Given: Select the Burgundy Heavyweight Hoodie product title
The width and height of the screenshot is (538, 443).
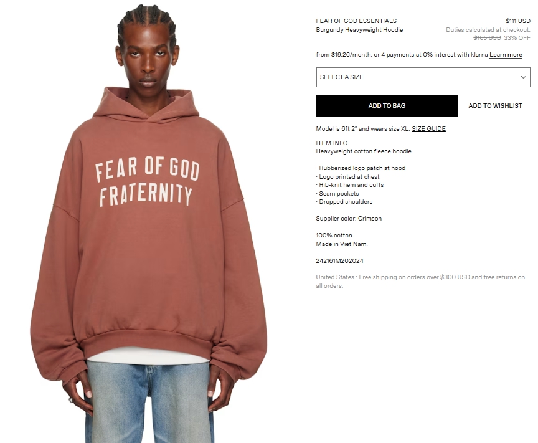Looking at the screenshot, I should (x=359, y=30).
